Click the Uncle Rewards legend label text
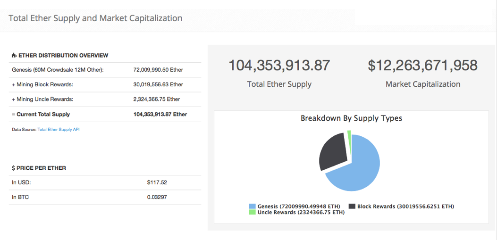This screenshot has height=240, width=497. click(x=301, y=213)
